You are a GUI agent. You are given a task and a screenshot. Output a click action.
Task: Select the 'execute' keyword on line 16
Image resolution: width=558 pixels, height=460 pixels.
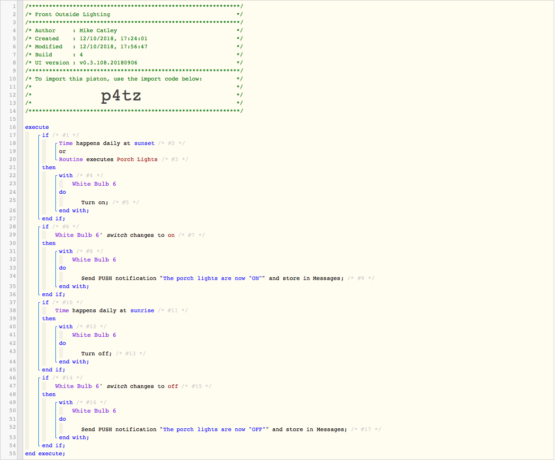(37, 127)
